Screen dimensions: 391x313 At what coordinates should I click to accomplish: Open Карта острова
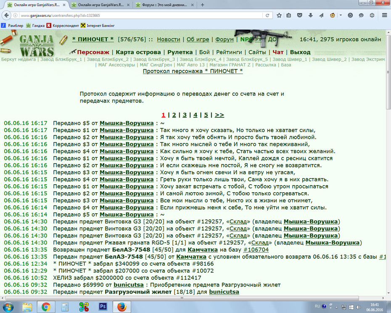point(138,52)
